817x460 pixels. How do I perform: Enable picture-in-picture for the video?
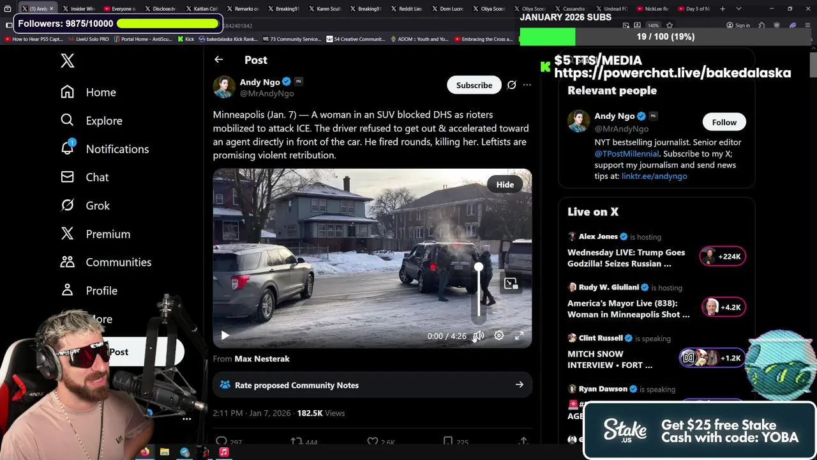tap(511, 284)
